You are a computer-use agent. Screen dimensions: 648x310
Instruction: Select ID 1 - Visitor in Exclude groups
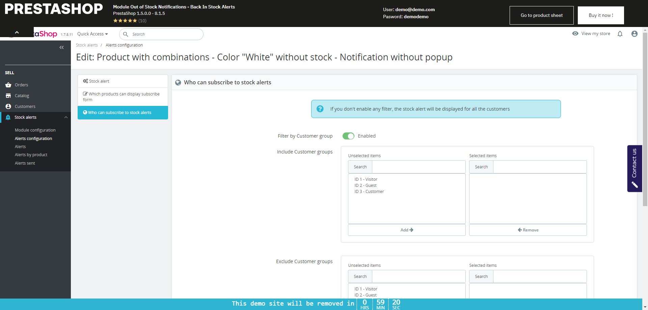366,289
